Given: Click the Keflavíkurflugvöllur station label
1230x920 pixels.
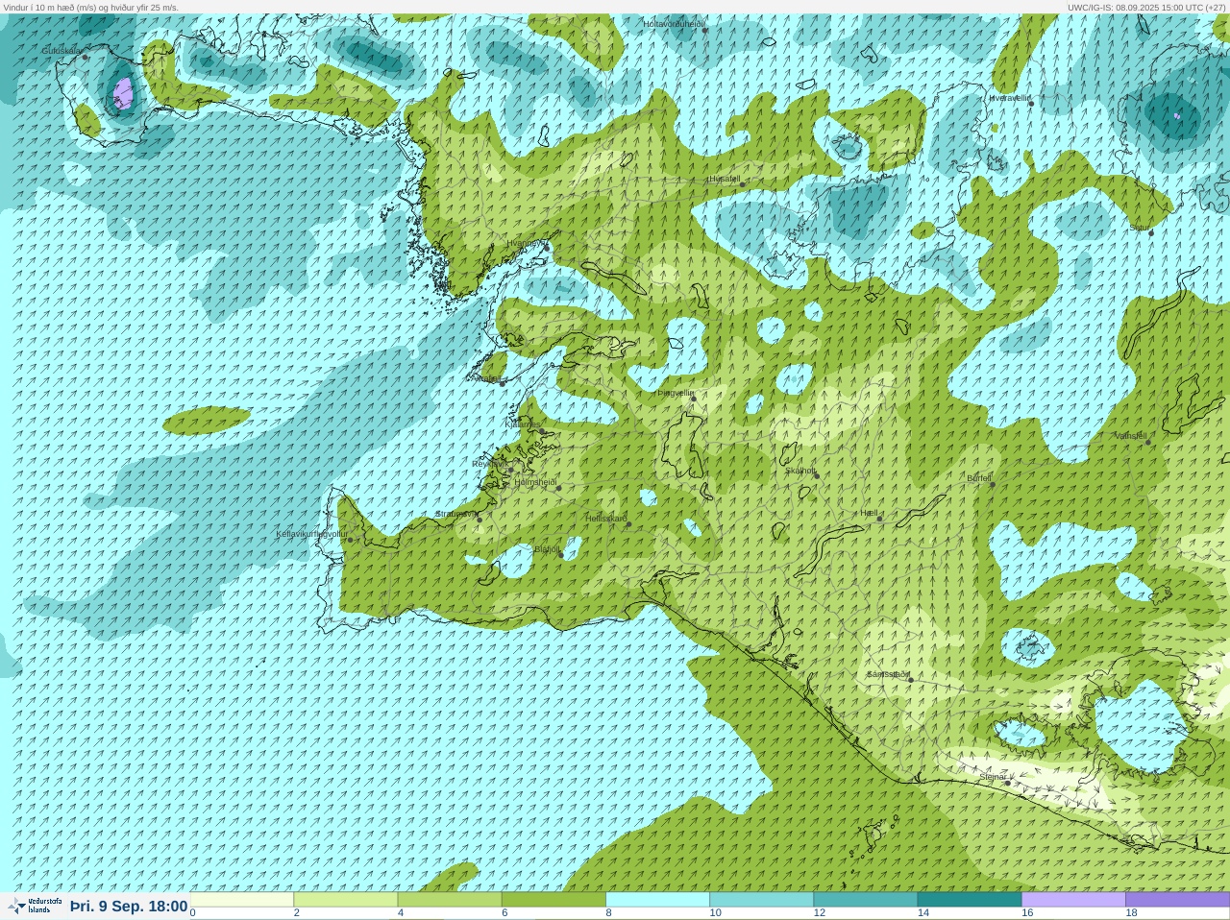Looking at the screenshot, I should [312, 534].
